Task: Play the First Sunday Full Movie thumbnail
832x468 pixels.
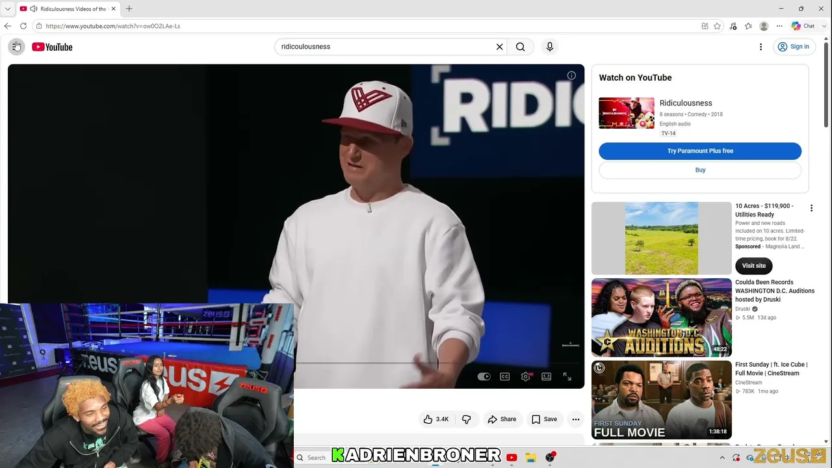Action: [661, 400]
